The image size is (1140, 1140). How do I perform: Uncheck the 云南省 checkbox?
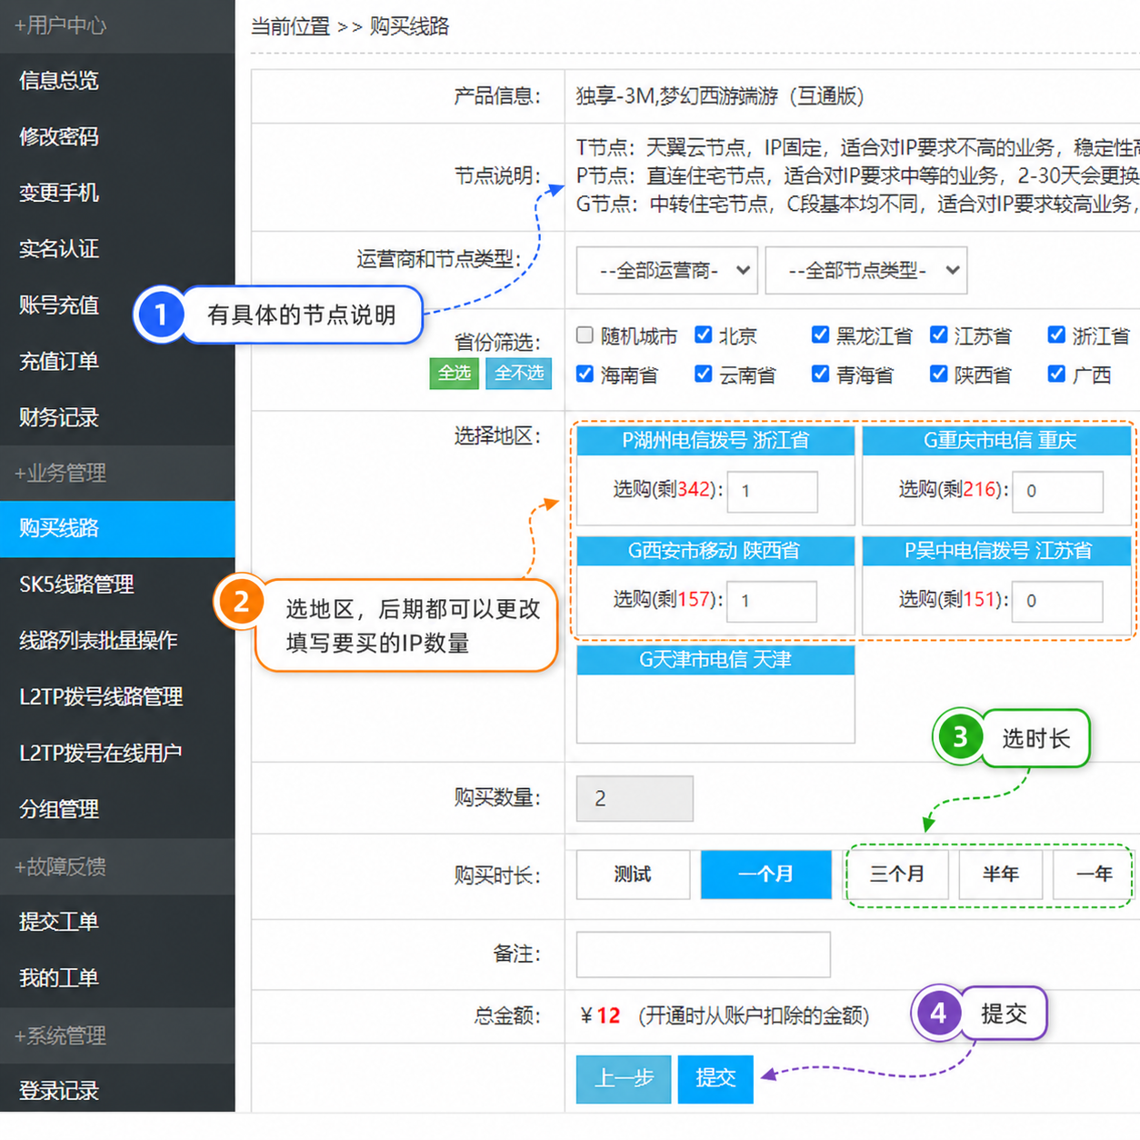pos(703,374)
